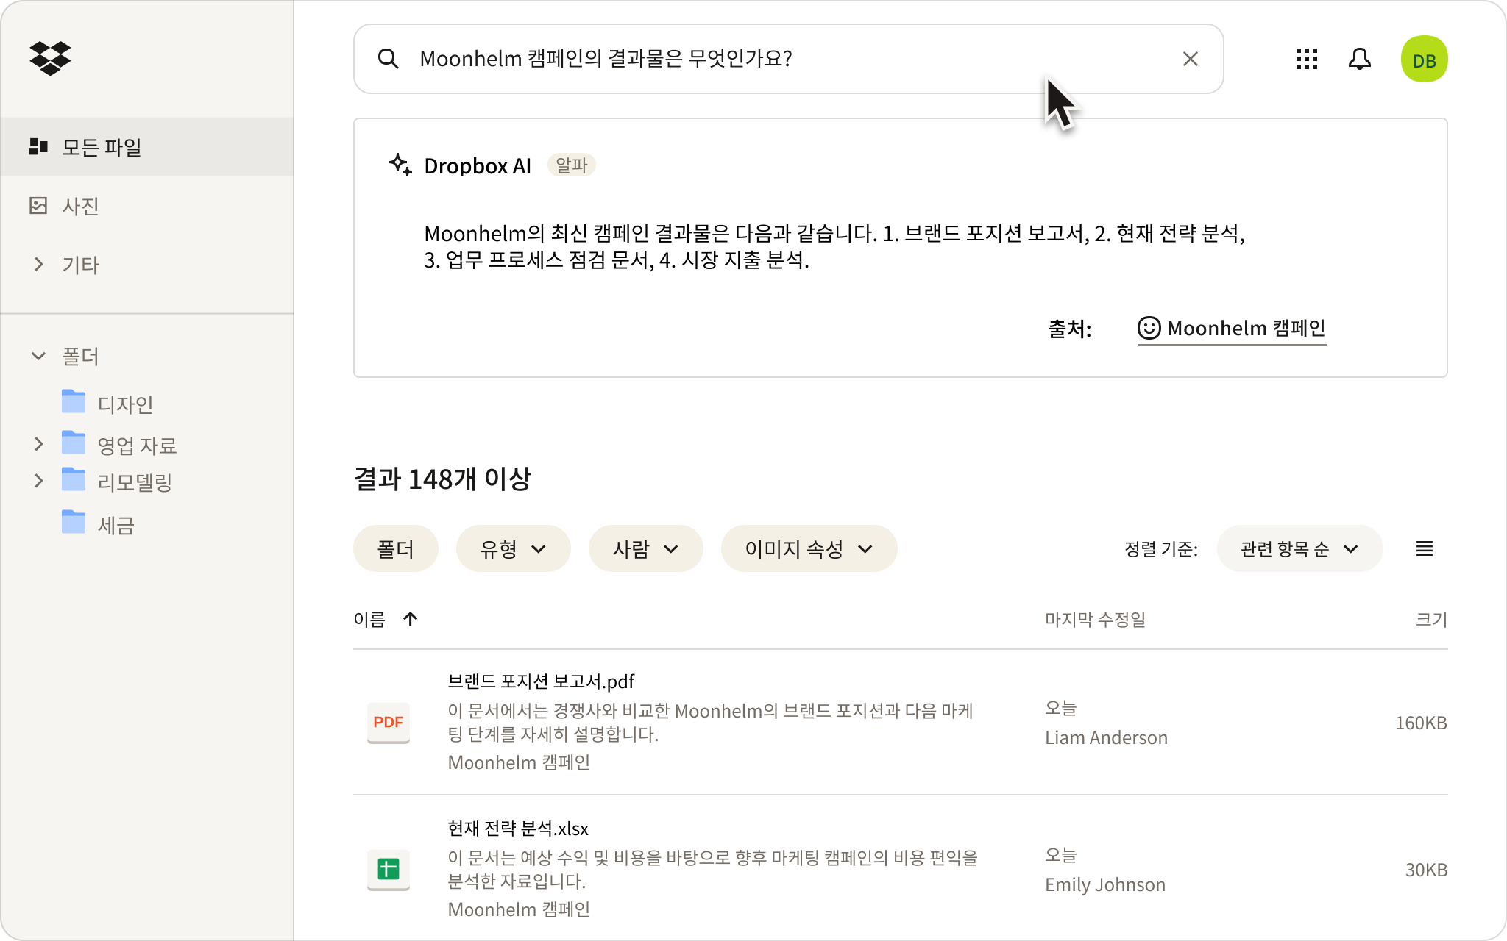1507x941 pixels.
Task: Click the Dropbox logo
Action: pos(50,58)
